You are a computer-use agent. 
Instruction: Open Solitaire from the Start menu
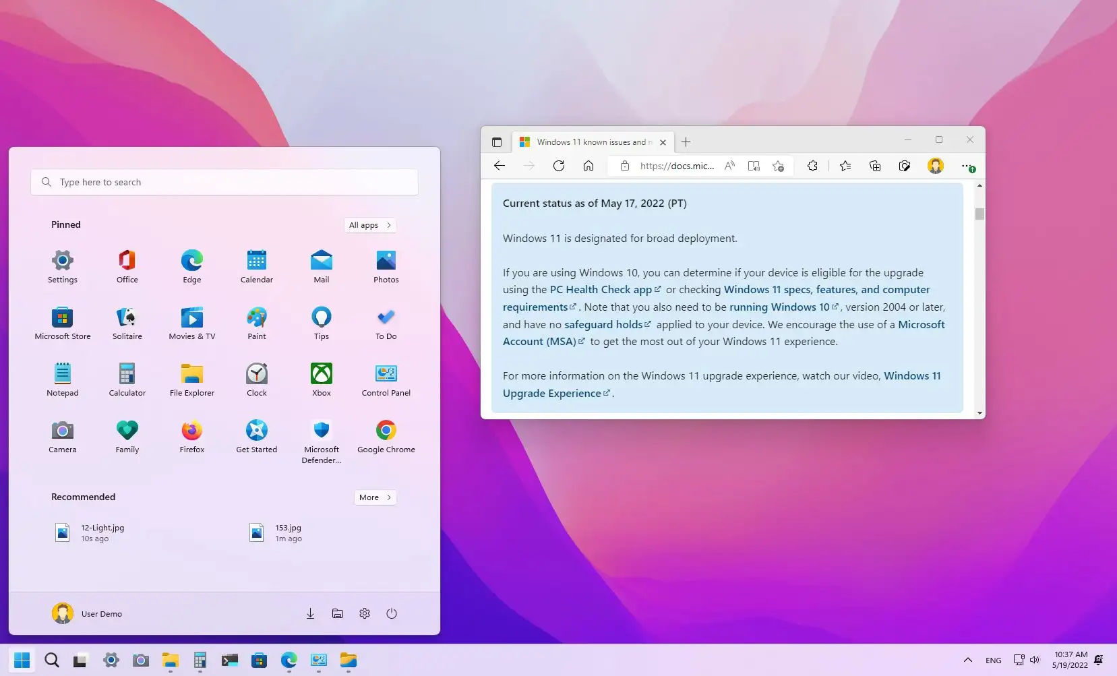pos(127,322)
